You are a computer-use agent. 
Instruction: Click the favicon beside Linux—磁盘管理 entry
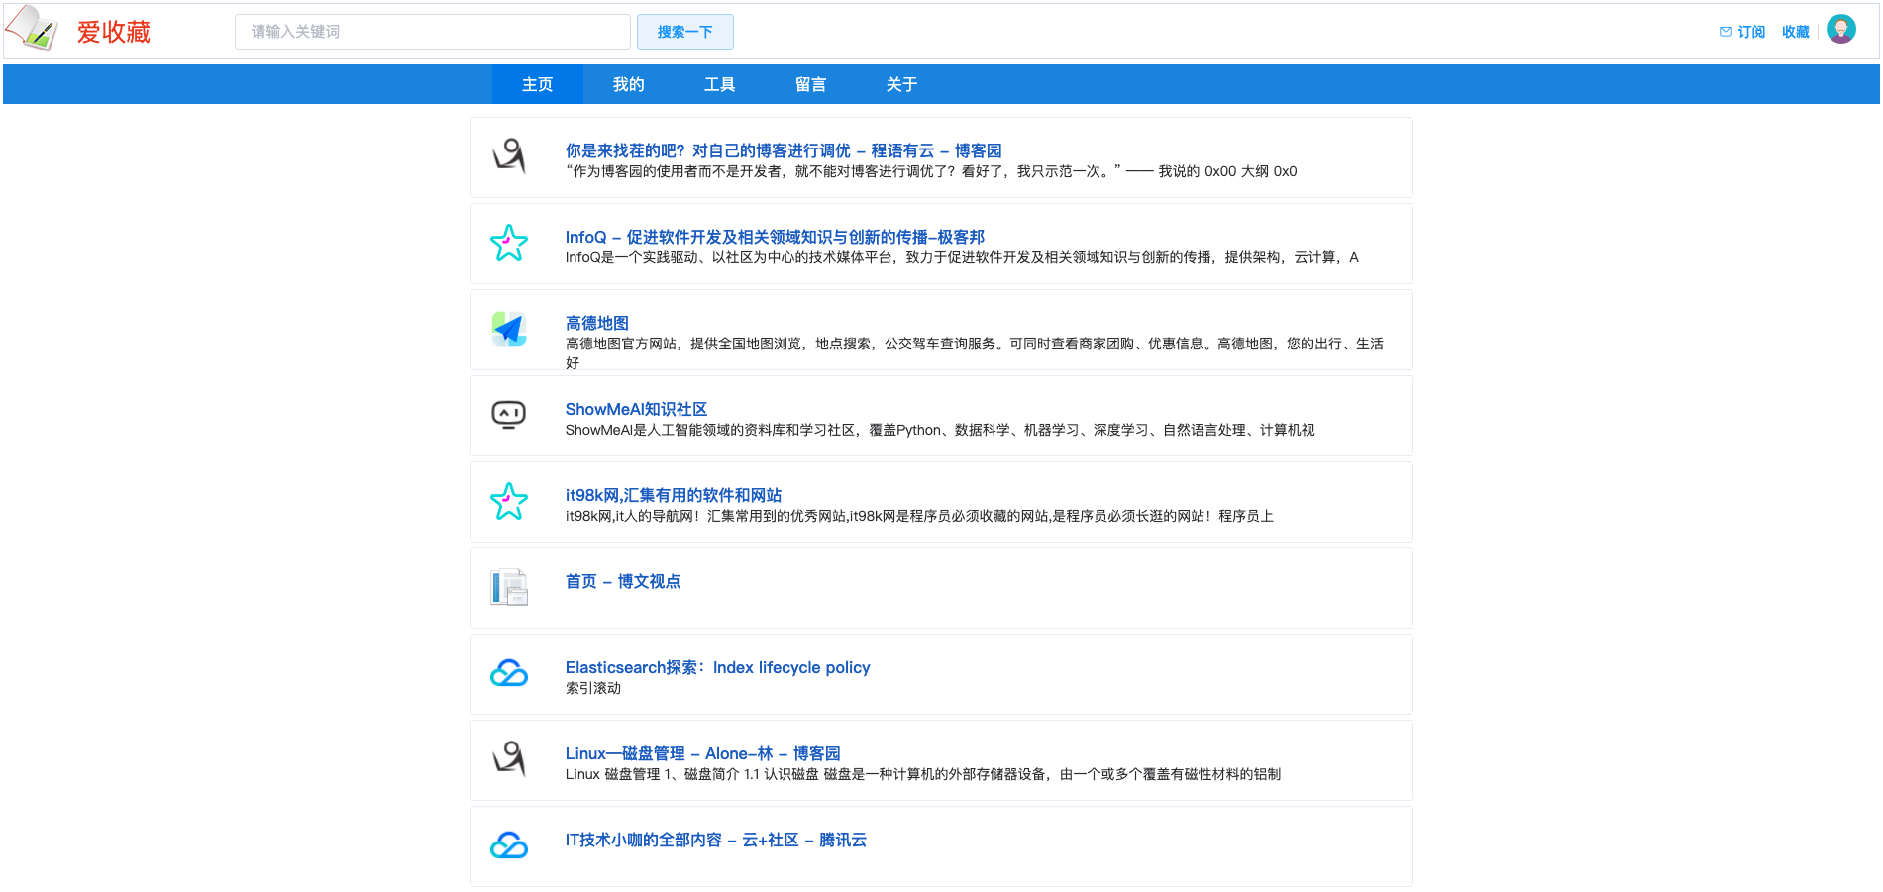click(x=509, y=759)
